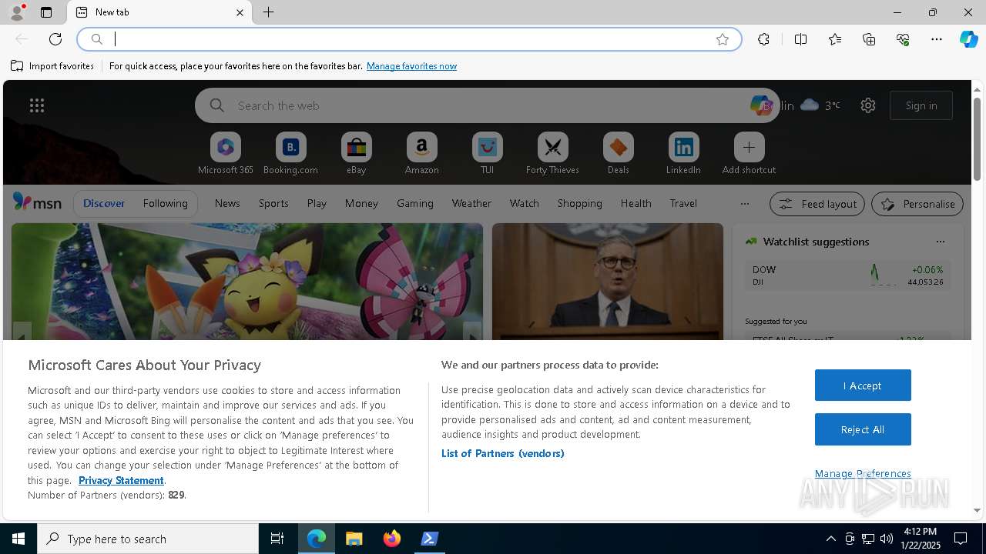Go to MSN logo home

coord(37,202)
